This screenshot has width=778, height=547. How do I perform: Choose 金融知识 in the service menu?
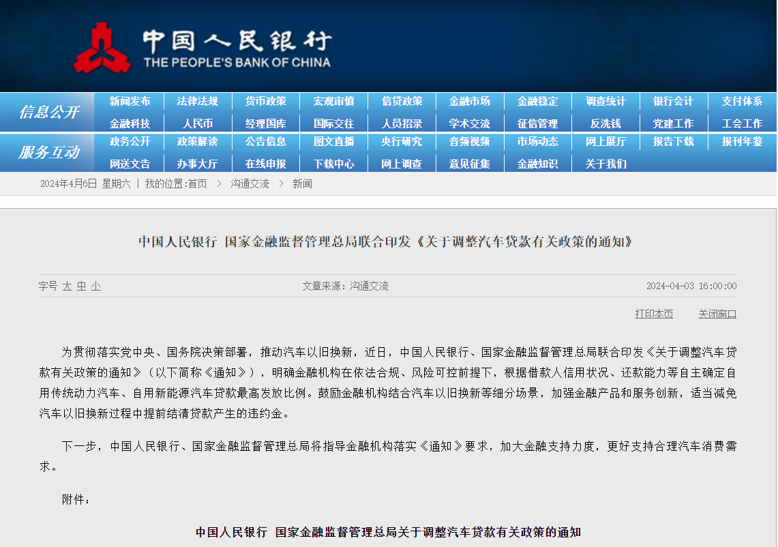537,164
